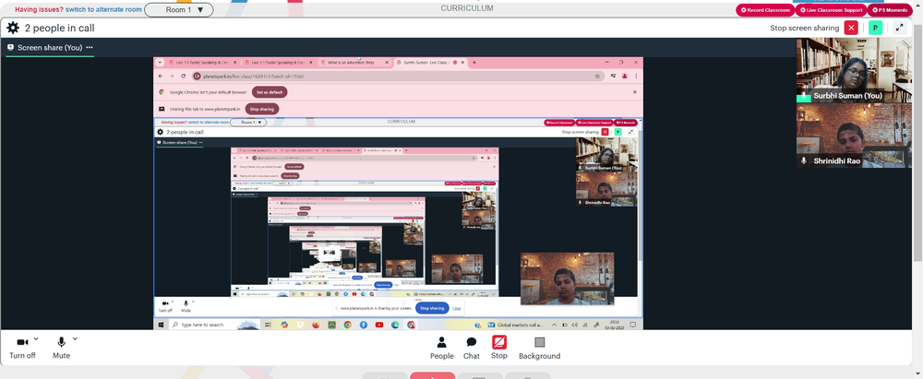Open the call settings gear icon
This screenshot has width=923, height=379.
point(12,28)
